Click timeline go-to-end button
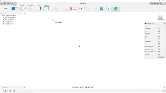 (10, 91)
